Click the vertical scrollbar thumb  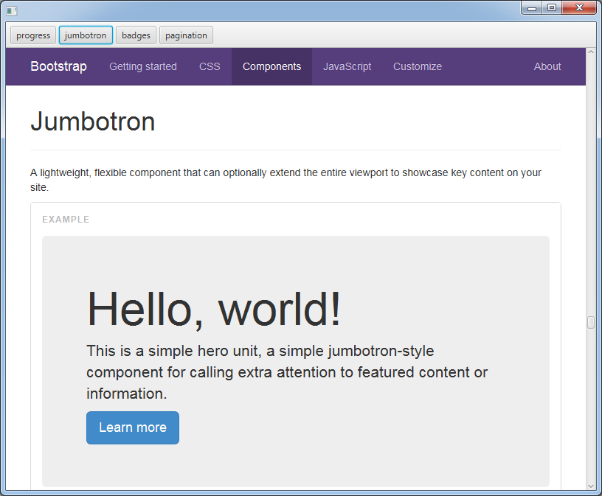[589, 322]
